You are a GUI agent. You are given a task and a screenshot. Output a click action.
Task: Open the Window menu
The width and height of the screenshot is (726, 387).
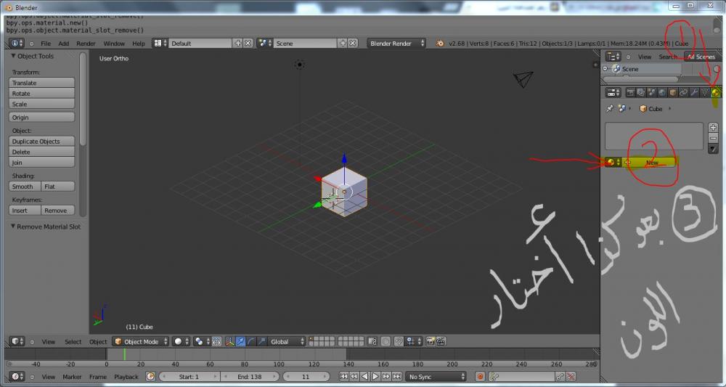tap(114, 44)
